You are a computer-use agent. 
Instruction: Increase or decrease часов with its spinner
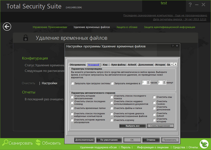coord(148,82)
